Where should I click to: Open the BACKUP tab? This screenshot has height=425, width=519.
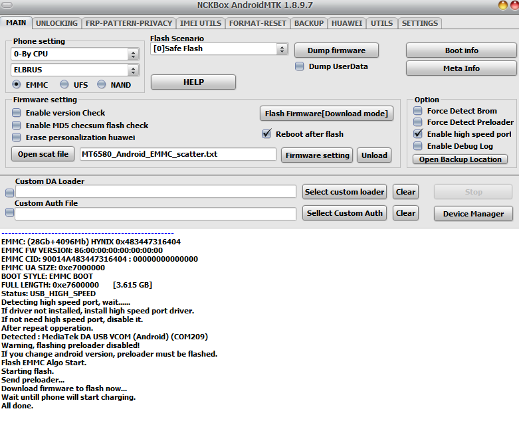[x=309, y=23]
